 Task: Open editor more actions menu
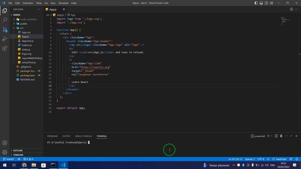click(x=297, y=9)
